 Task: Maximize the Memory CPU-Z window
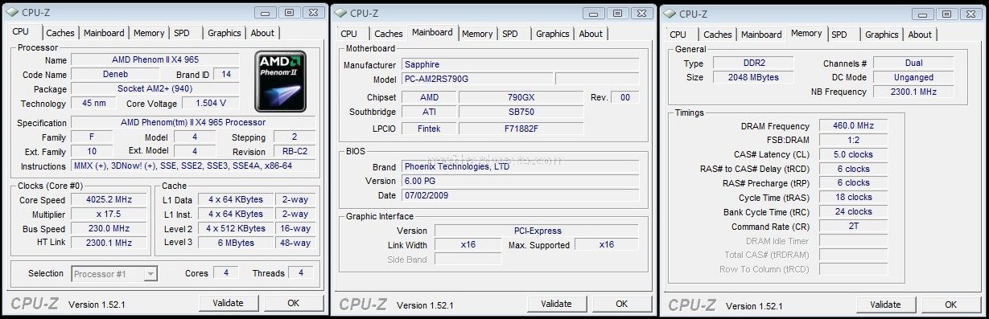pos(946,14)
